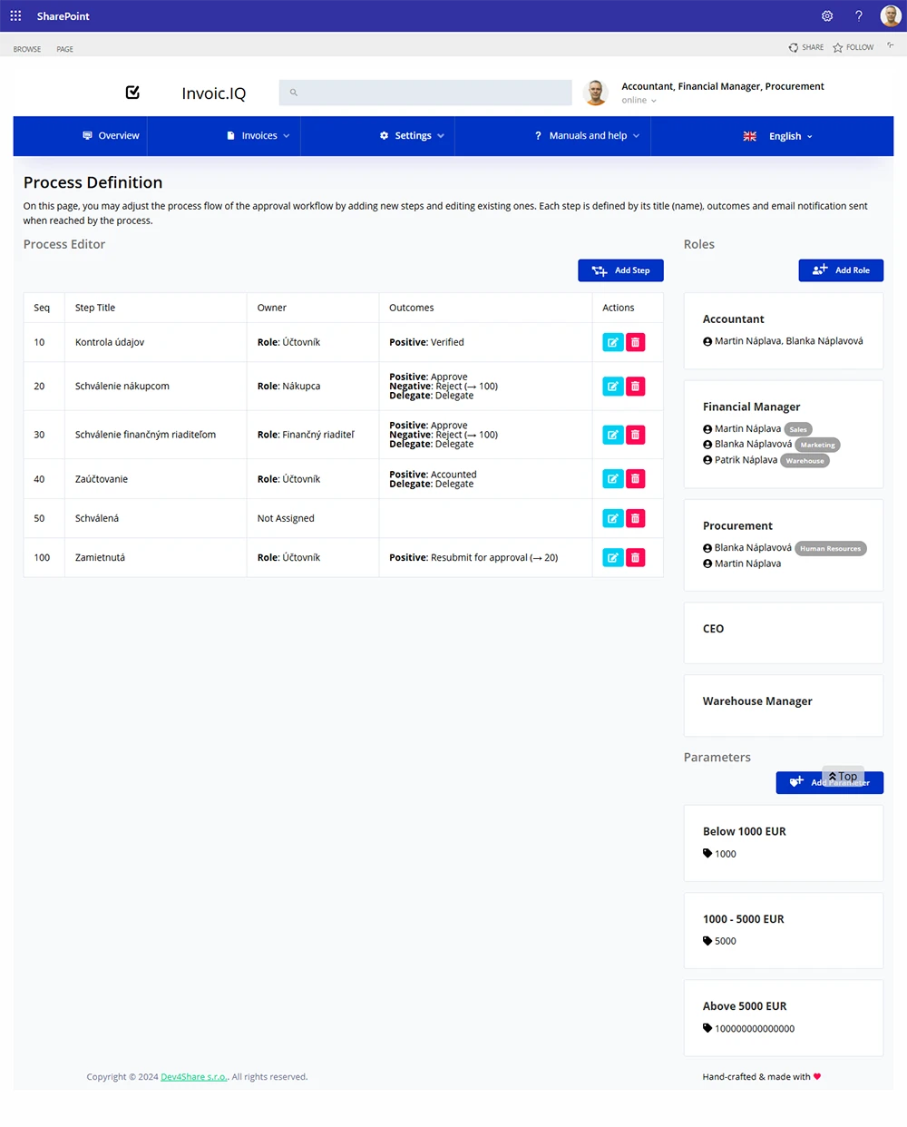Viewport: 907px width, 1127px height.
Task: Expand the online status dropdown
Action: coord(639,101)
